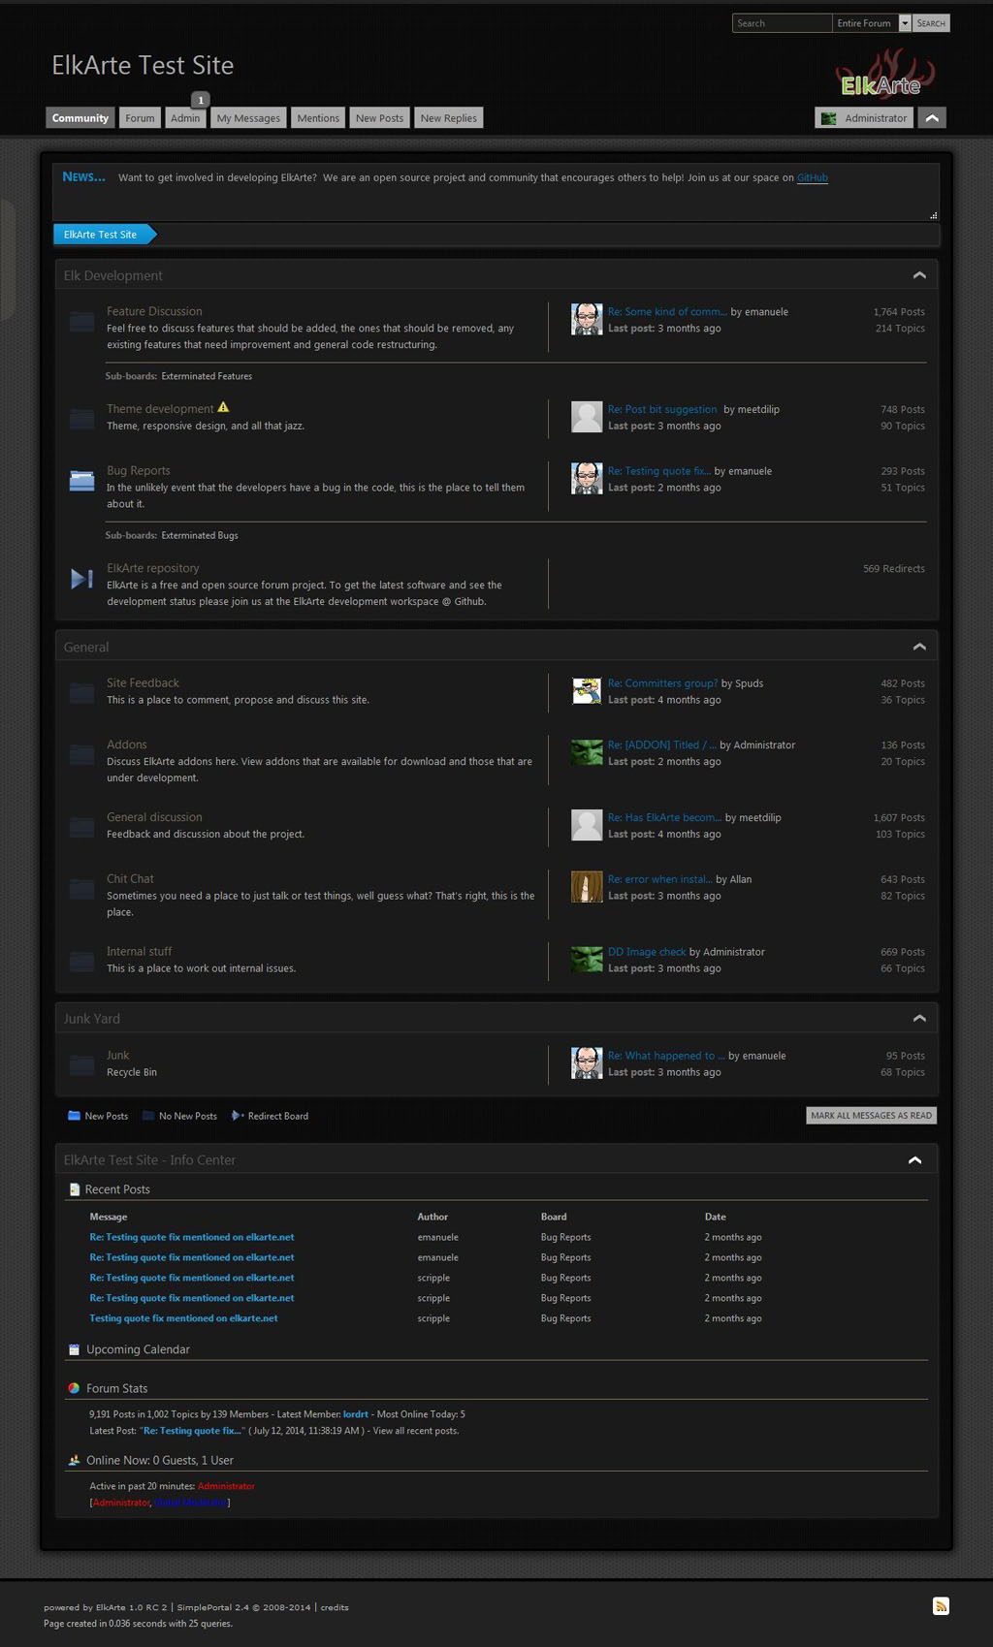This screenshot has width=993, height=1647.
Task: Open the Exterminated Bugs sub-board
Action: point(200,535)
